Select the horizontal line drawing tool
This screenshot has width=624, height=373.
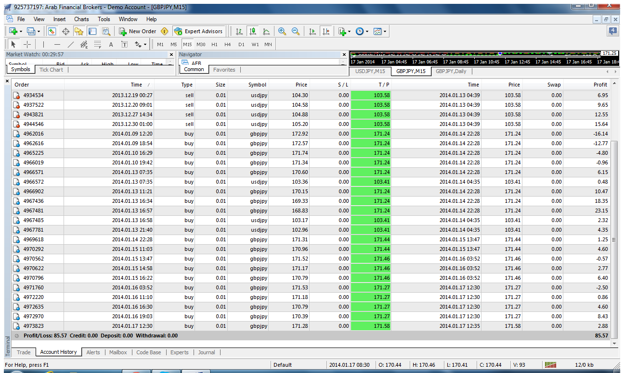[x=57, y=45]
